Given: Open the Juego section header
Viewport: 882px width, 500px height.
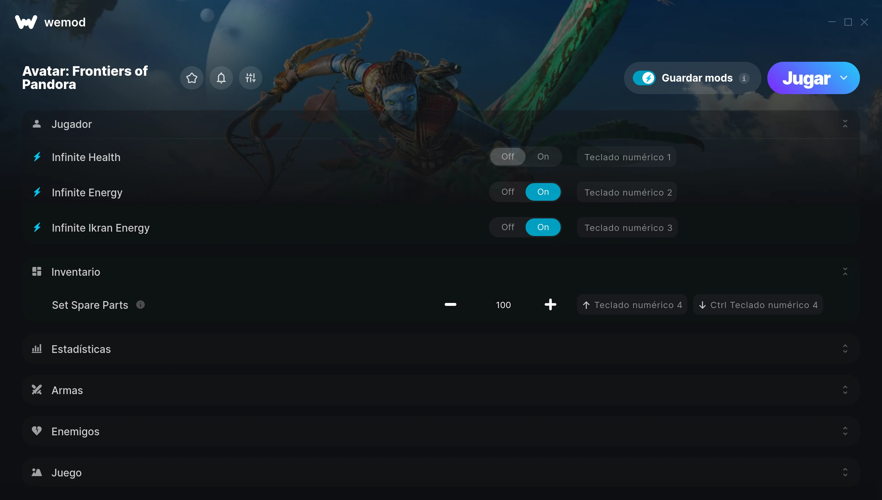Looking at the screenshot, I should [x=441, y=472].
